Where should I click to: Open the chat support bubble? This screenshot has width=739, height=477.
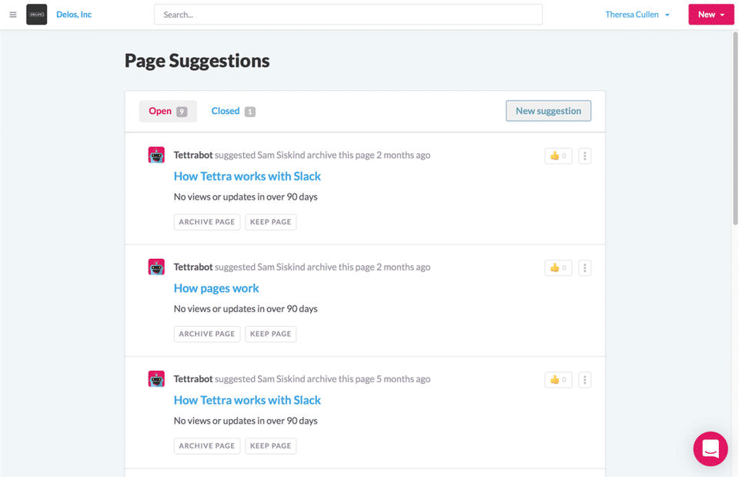(710, 448)
